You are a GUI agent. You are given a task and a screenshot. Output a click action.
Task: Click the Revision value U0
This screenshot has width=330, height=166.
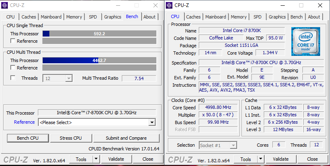[313, 77]
